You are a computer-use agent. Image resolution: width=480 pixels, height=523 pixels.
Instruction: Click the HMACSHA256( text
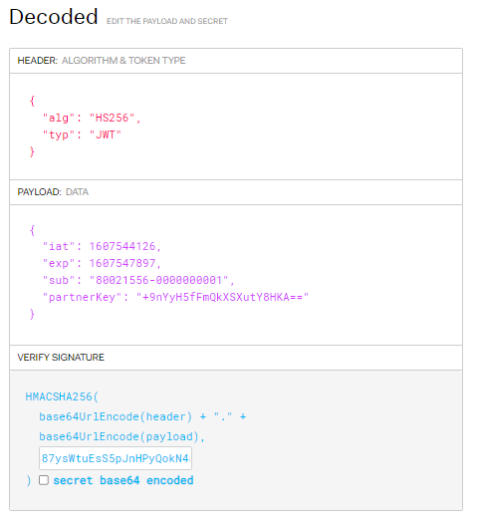62,396
